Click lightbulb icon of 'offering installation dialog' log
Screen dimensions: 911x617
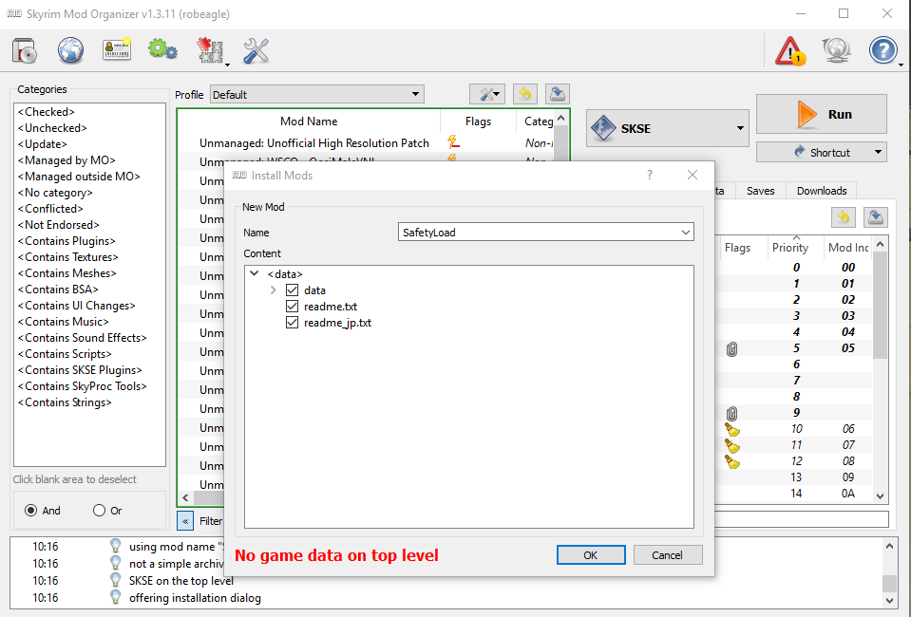pyautogui.click(x=116, y=597)
